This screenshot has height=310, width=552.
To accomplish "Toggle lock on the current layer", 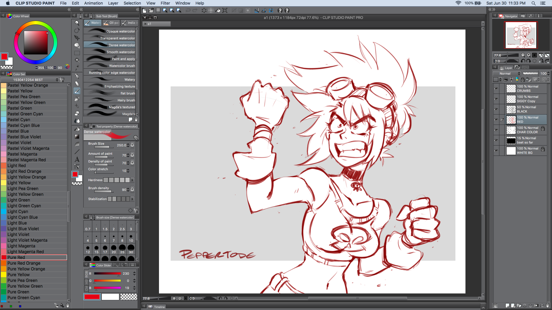I will [523, 80].
